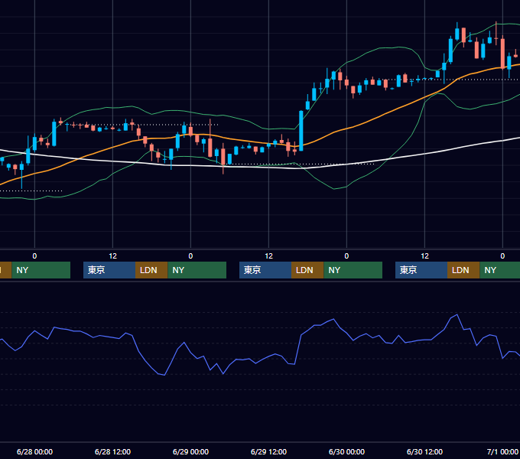Click the 6/29 12:00 date label
This screenshot has height=459, width=520.
point(268,451)
